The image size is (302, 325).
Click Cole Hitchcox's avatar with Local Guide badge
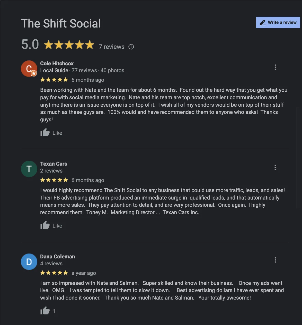pos(29,69)
